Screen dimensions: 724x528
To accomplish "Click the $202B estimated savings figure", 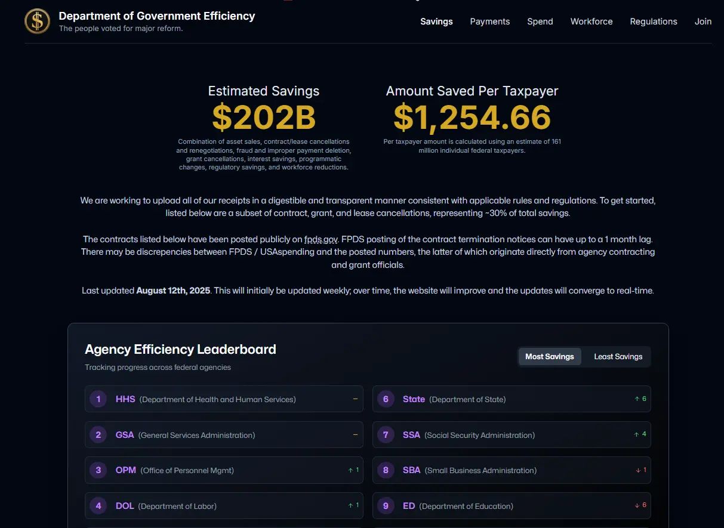I will 264,118.
